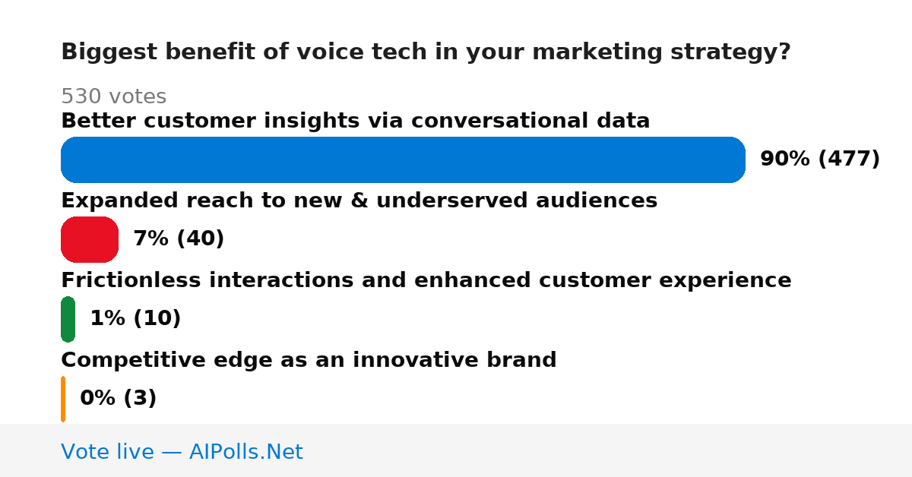Click the gray footer banner area
The width and height of the screenshot is (912, 477).
click(x=456, y=450)
